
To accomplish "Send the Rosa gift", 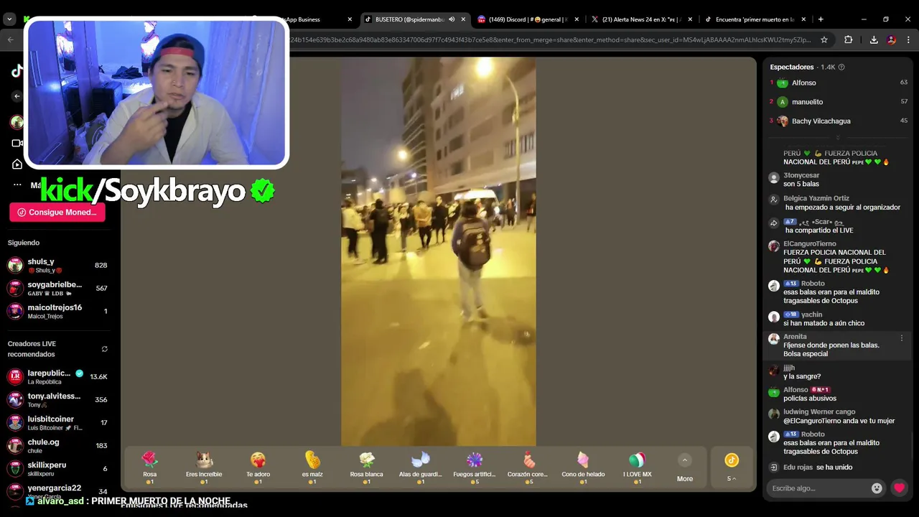I will pyautogui.click(x=149, y=467).
